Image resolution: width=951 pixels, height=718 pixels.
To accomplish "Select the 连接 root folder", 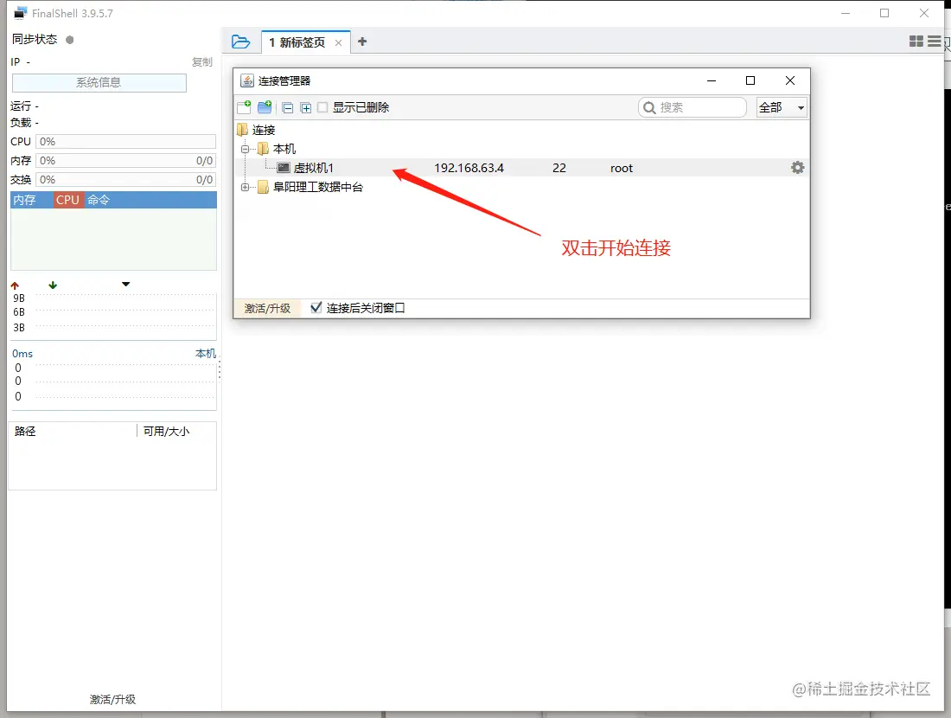I will [257, 130].
